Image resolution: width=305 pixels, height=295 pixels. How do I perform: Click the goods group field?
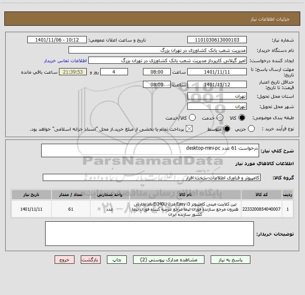tap(152, 177)
